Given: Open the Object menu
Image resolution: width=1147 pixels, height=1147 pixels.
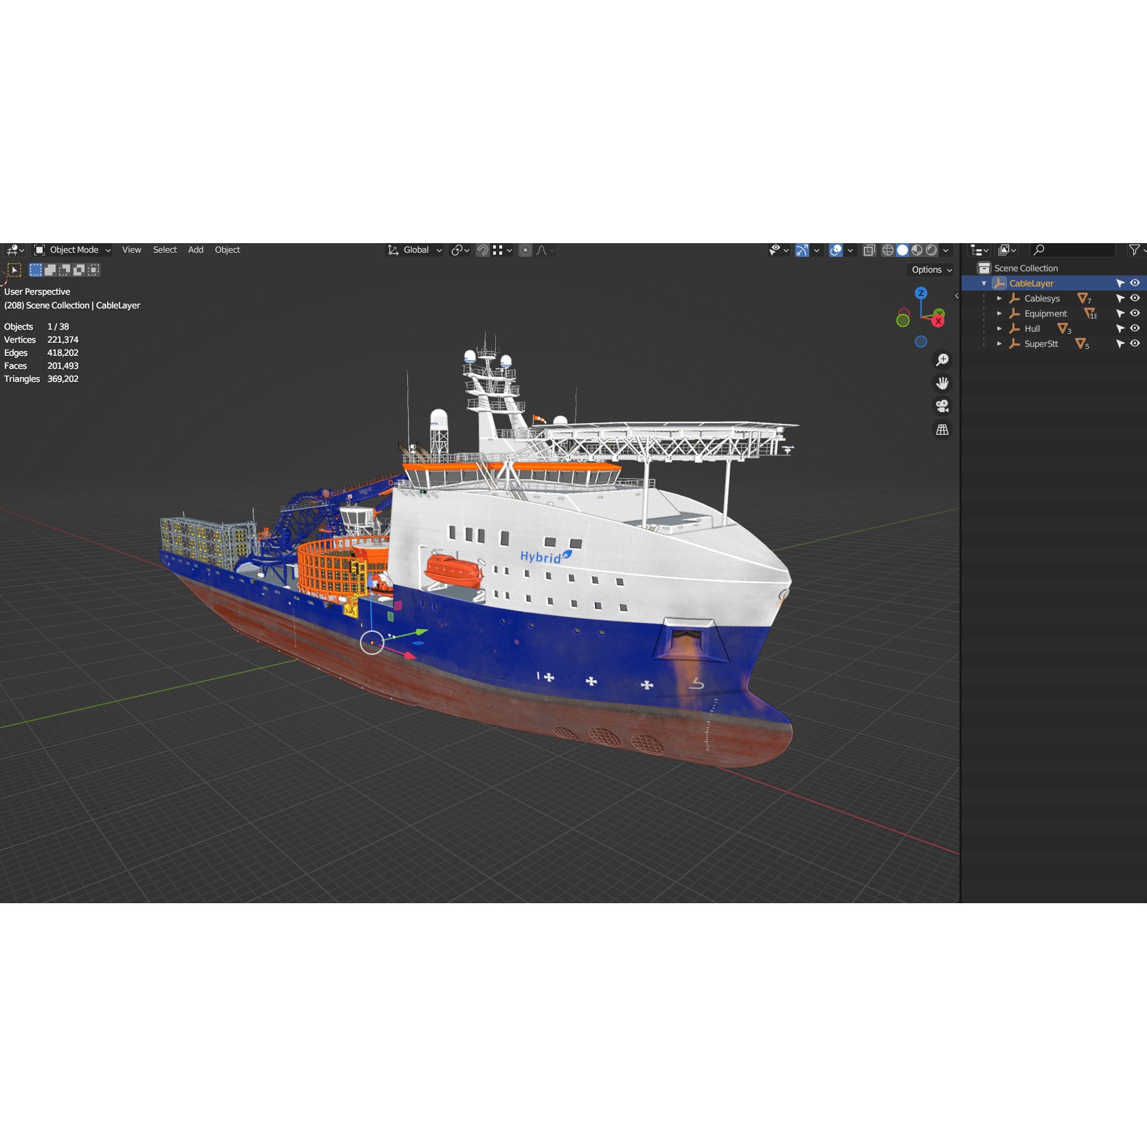Looking at the screenshot, I should point(227,249).
